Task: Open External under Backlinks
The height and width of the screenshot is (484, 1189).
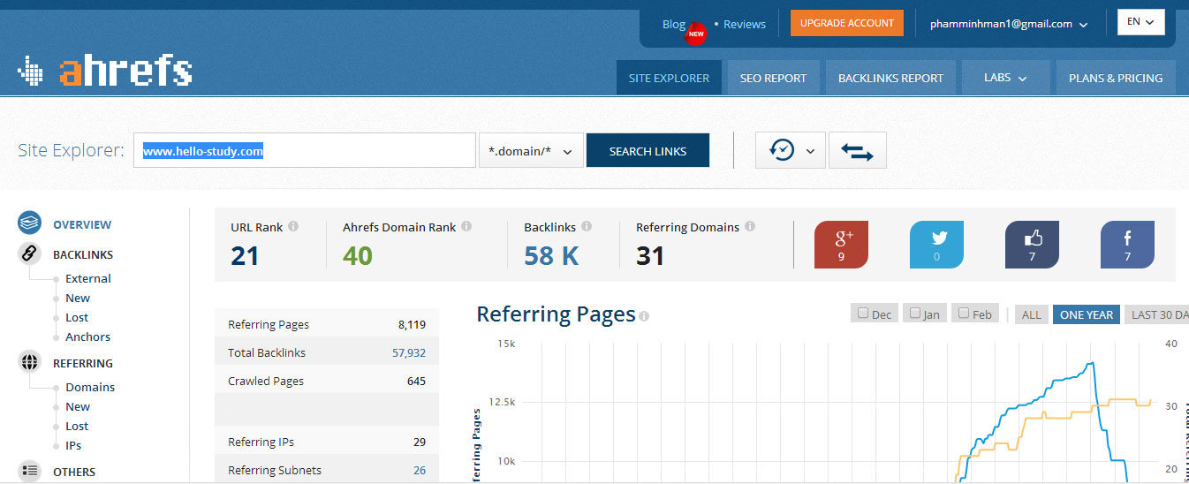Action: tap(88, 278)
